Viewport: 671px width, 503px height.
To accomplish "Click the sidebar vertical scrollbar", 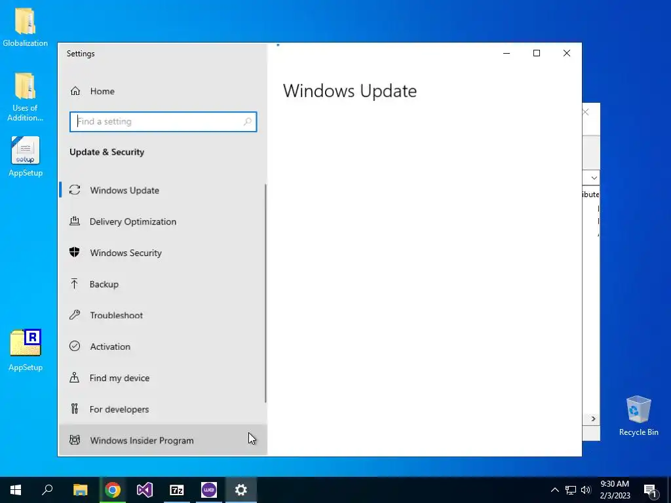I will coord(265,293).
